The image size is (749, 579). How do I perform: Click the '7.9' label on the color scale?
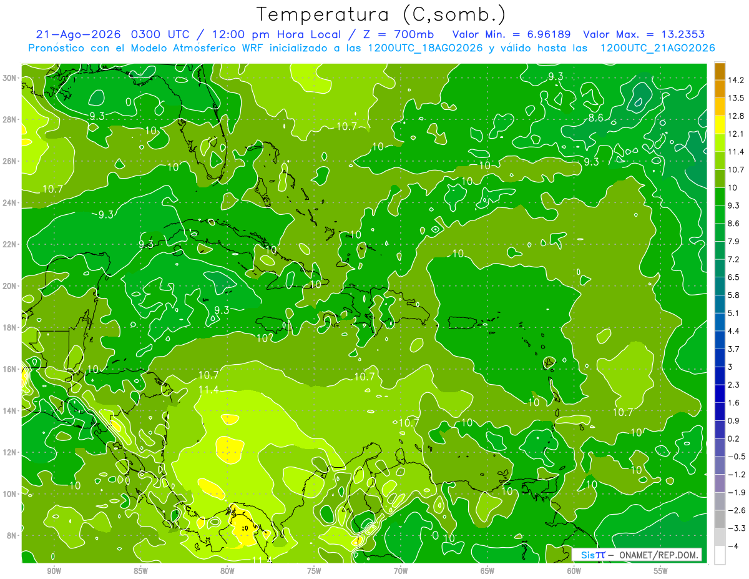[734, 241]
